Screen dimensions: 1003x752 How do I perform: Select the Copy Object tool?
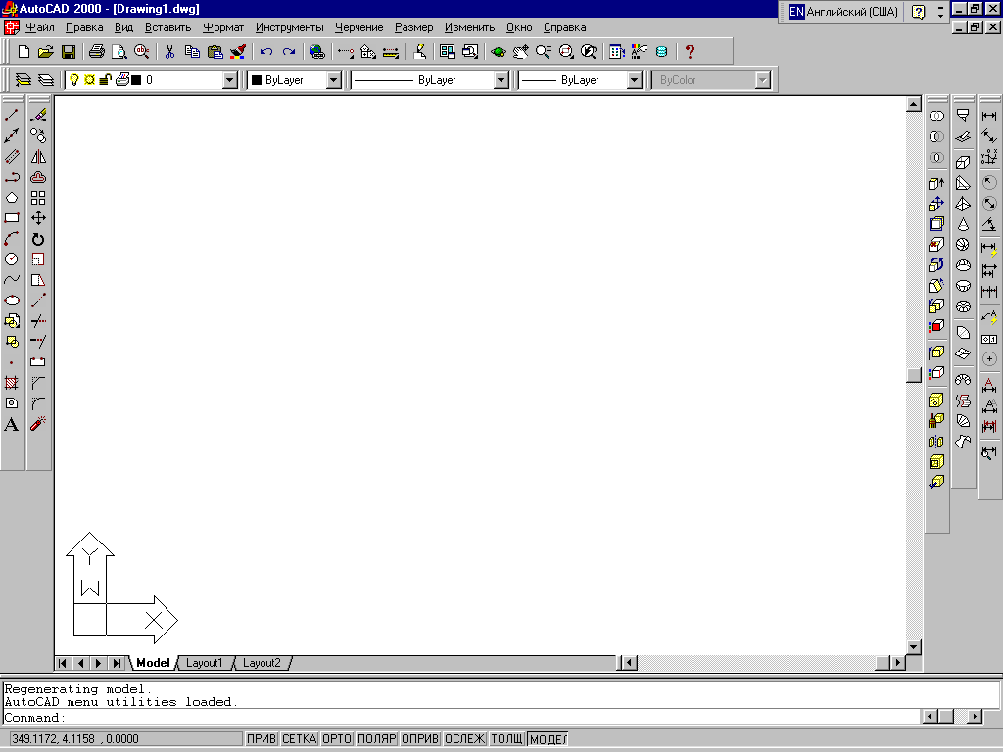(x=38, y=136)
